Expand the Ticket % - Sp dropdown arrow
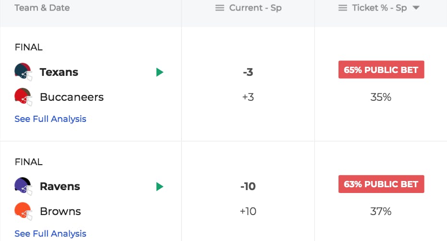Screen dimensions: 447x241 point(416,8)
